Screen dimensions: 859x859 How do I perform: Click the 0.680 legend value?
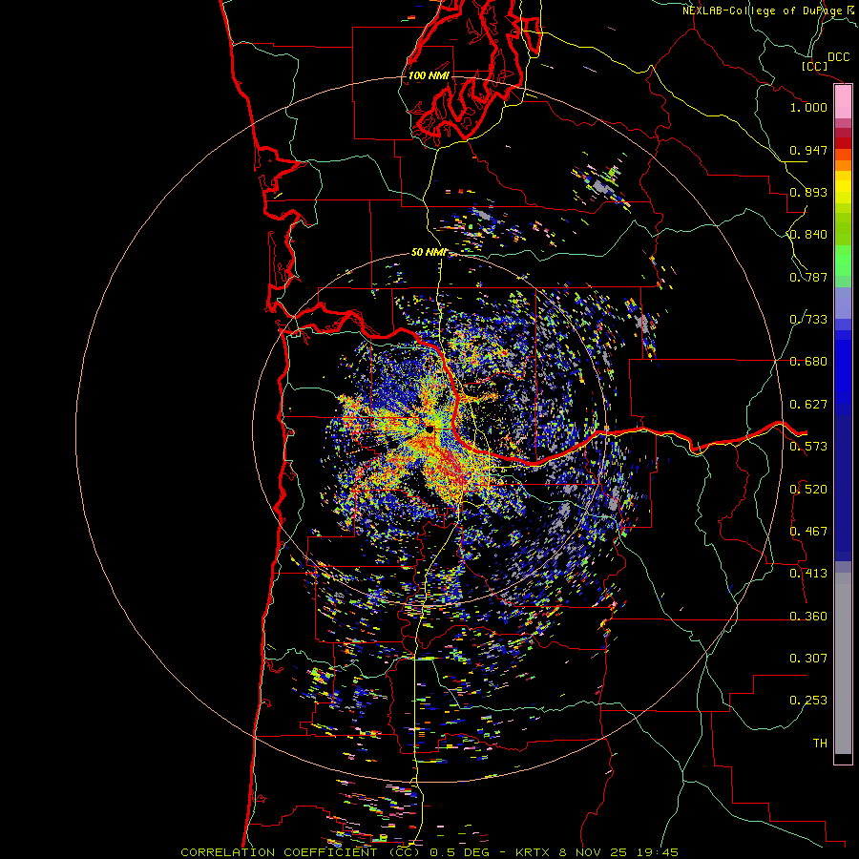pyautogui.click(x=808, y=362)
